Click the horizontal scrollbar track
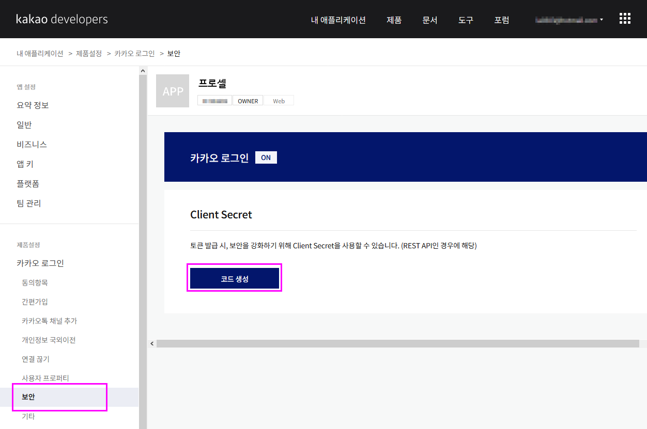Image resolution: width=647 pixels, height=429 pixels. coord(397,343)
